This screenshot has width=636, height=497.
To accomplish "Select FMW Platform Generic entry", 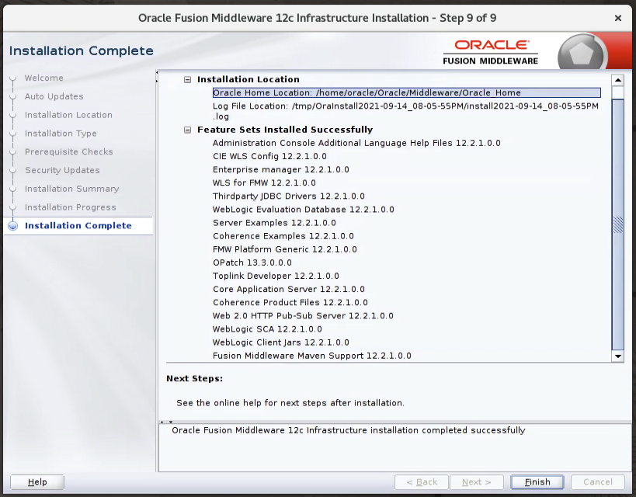I will point(285,249).
